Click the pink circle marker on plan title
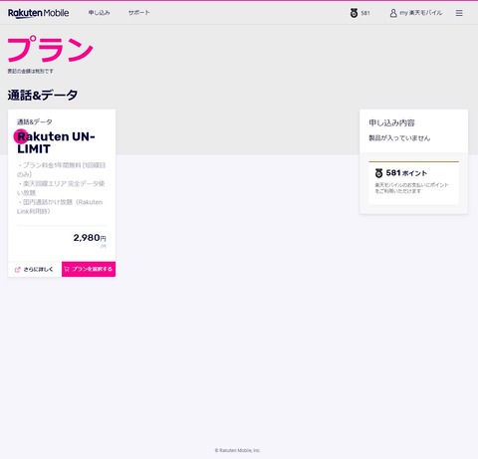Image resolution: width=478 pixels, height=459 pixels. [21, 136]
